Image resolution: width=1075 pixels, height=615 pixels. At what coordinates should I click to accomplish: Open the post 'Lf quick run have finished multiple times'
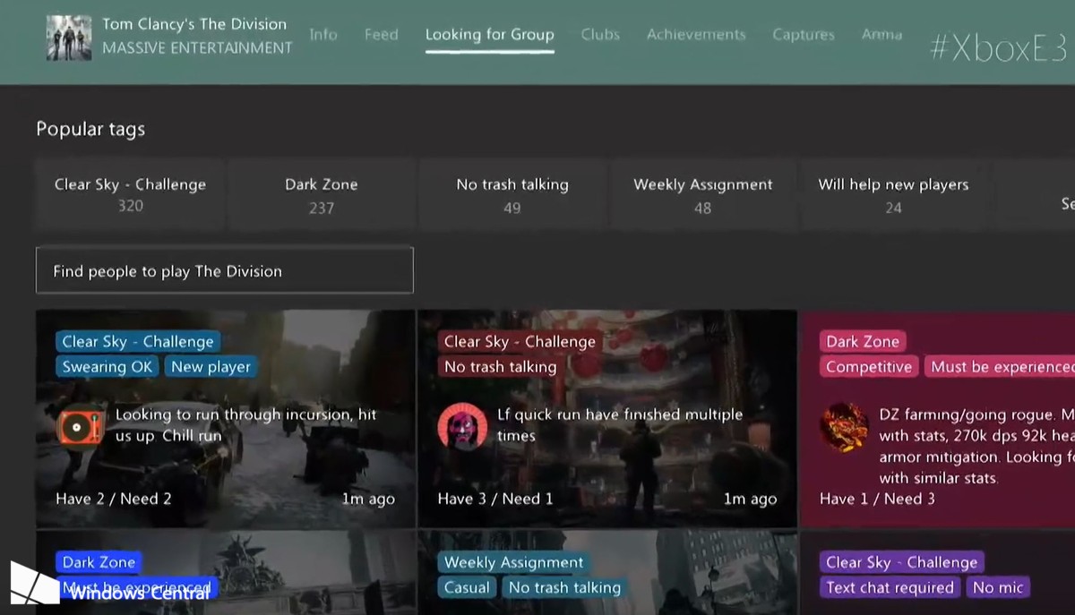click(620, 425)
